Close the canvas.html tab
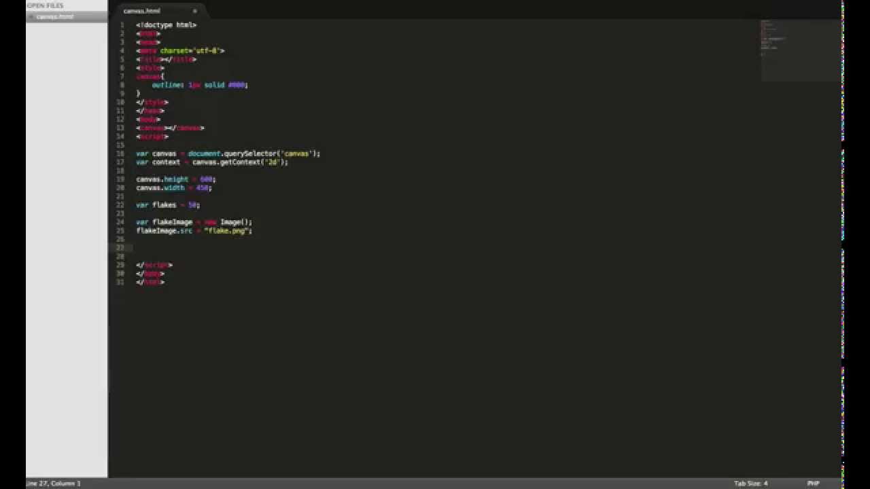Viewport: 870px width, 489px height. pos(194,11)
